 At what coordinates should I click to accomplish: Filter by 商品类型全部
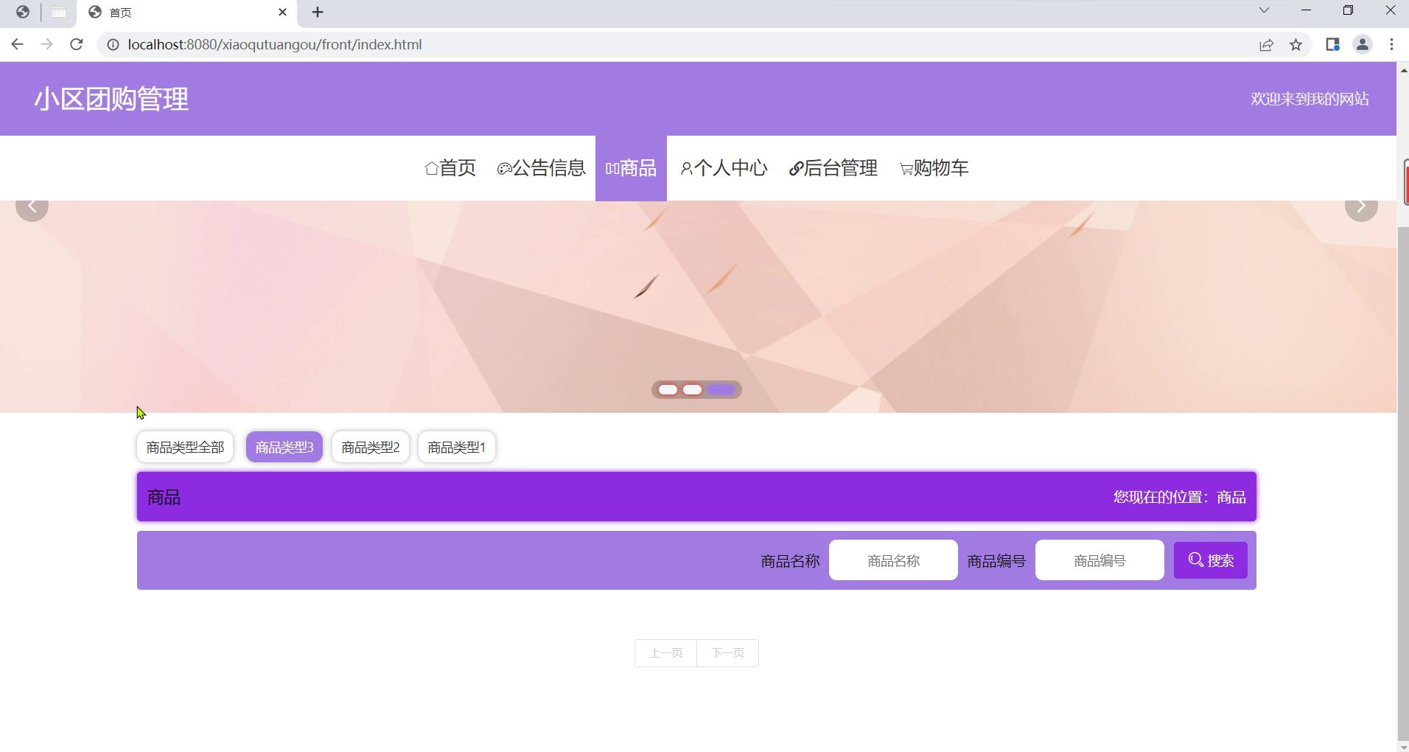click(x=185, y=448)
